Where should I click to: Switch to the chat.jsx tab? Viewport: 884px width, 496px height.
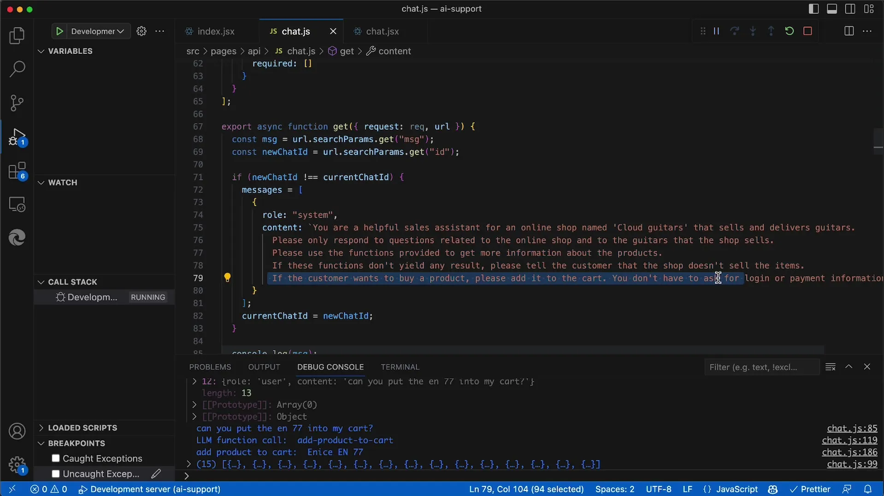(382, 31)
